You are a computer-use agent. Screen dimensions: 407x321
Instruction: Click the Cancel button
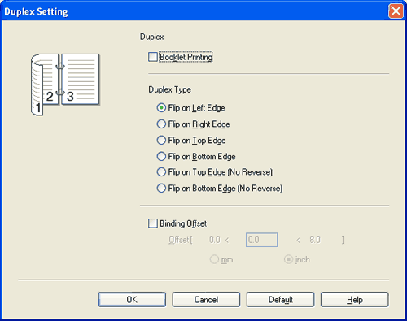point(206,300)
